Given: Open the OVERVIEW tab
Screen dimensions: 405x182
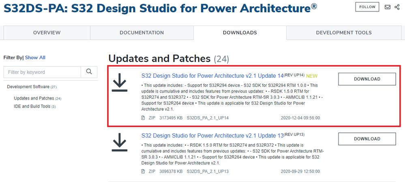Looking at the screenshot, I should point(47,32).
